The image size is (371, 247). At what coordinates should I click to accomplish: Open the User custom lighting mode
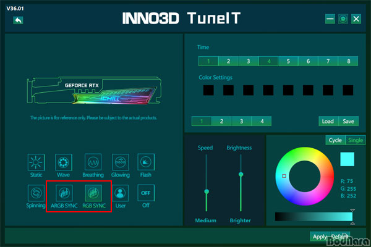click(120, 193)
